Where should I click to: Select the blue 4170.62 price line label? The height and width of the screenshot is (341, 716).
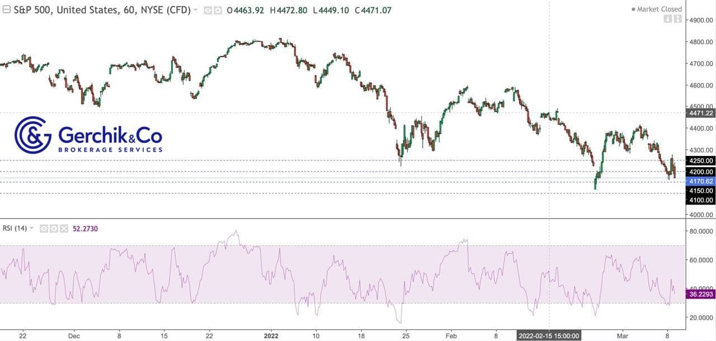point(701,181)
